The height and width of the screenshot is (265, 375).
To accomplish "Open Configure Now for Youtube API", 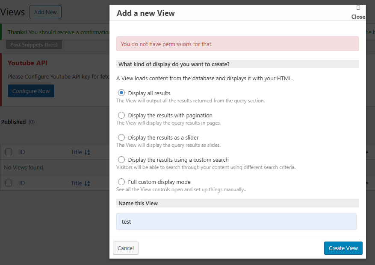I will pyautogui.click(x=31, y=91).
